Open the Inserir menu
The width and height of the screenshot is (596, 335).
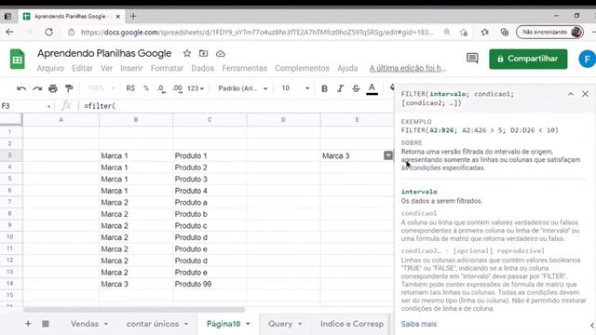pyautogui.click(x=131, y=68)
